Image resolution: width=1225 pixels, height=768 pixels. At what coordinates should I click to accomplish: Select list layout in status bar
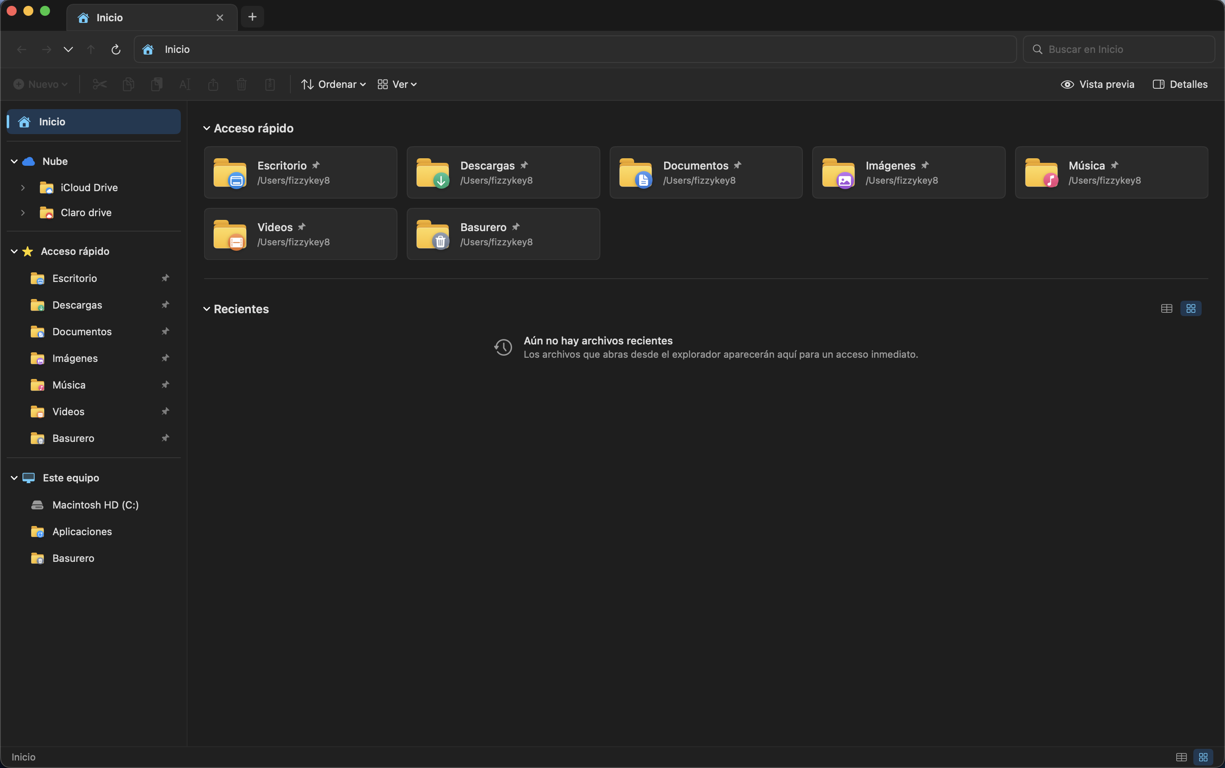pyautogui.click(x=1181, y=757)
